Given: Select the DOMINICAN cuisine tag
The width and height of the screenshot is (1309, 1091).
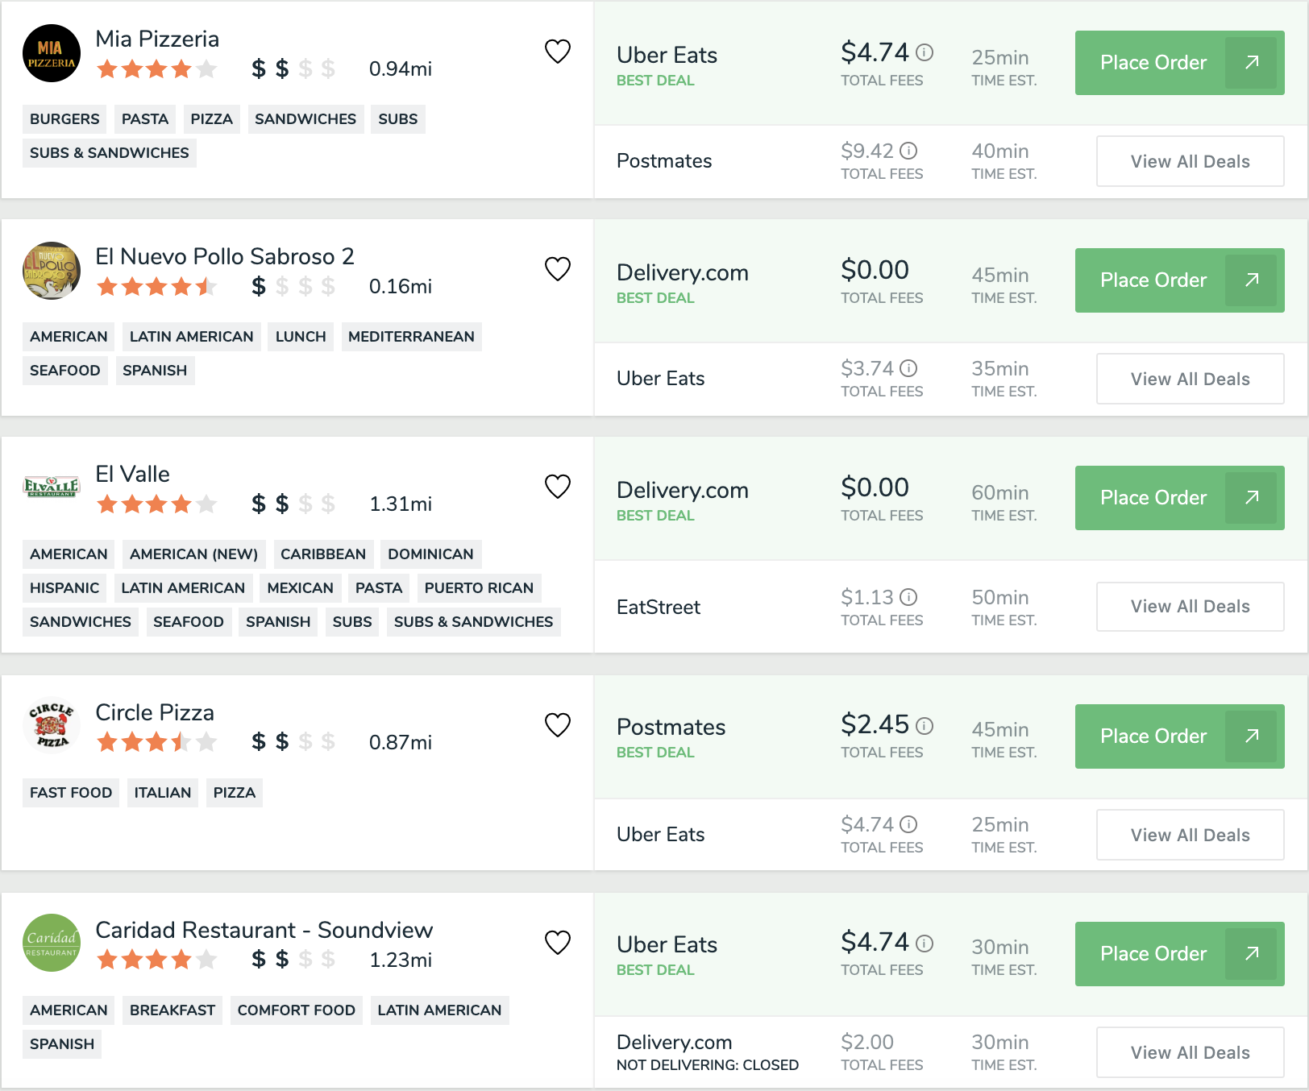Looking at the screenshot, I should click(x=430, y=554).
